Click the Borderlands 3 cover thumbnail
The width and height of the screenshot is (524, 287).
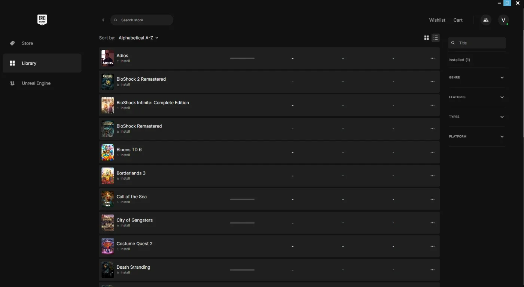pyautogui.click(x=107, y=176)
